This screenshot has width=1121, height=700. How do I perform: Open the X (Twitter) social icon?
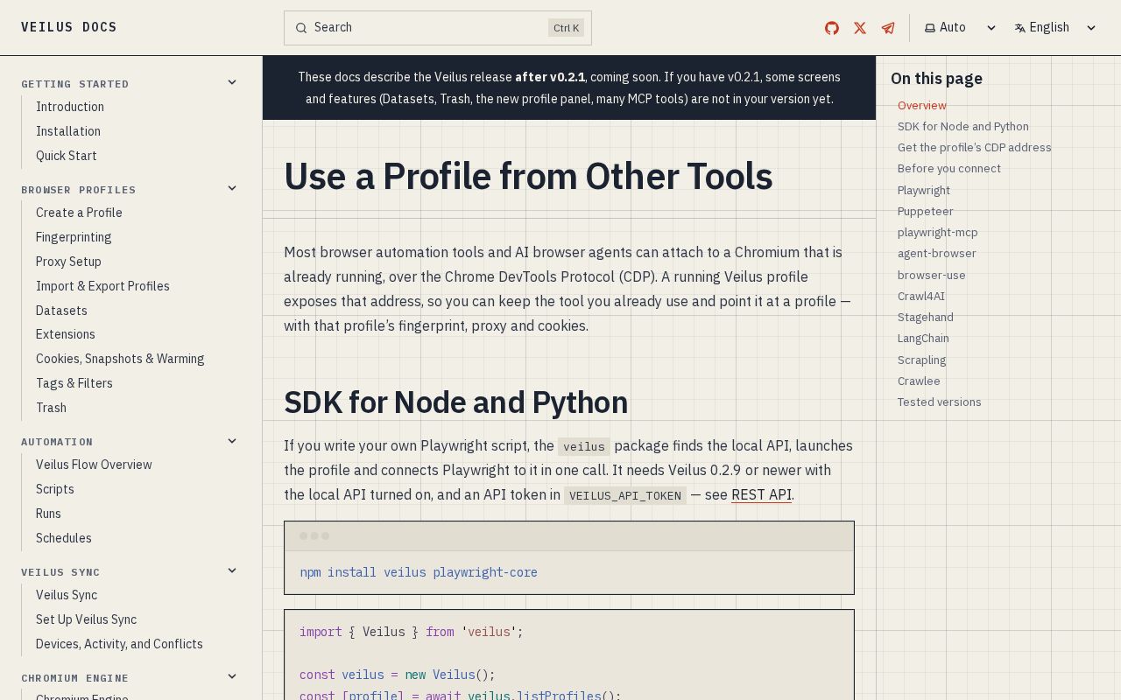[x=860, y=28]
